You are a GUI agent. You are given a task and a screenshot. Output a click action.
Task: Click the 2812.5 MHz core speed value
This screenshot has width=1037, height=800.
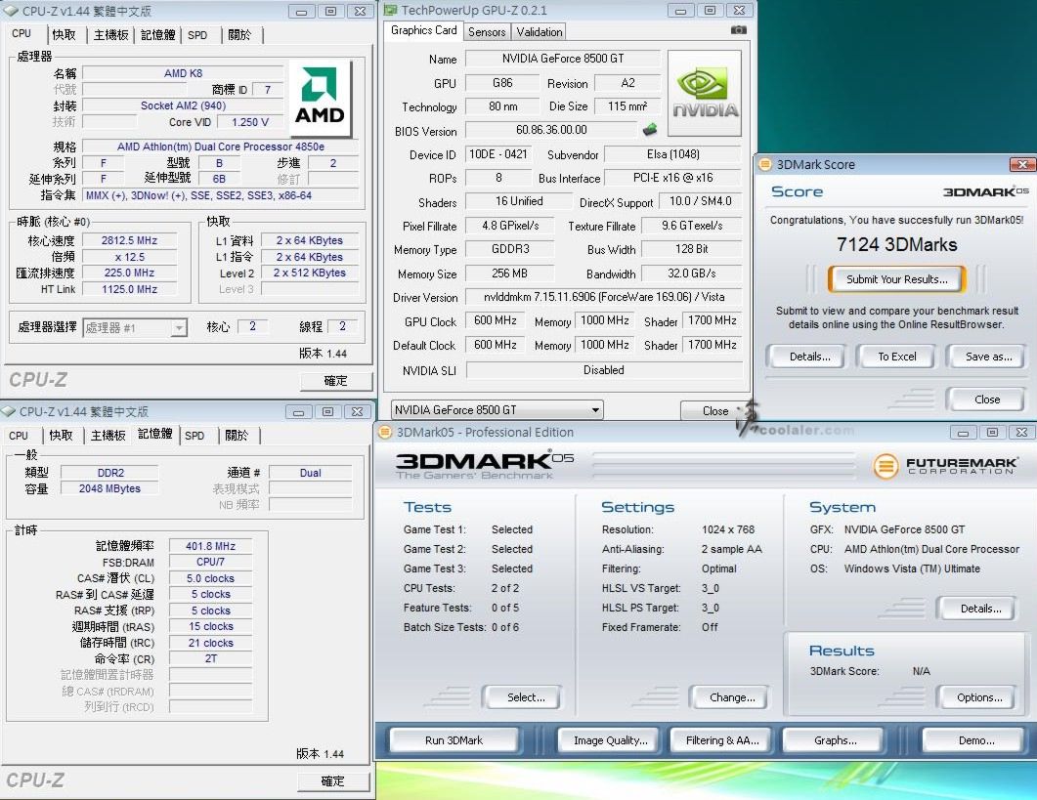[x=129, y=240]
